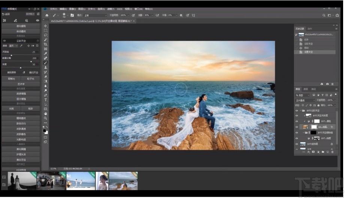Open the brush preset picker arrow

[x=67, y=15]
